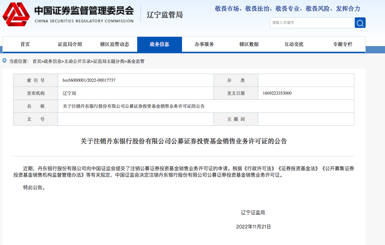Click the location pin icon beside 当前位置
385x245 pixels.
click(x=4, y=61)
